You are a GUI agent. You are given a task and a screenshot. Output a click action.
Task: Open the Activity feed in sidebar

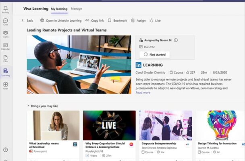(6, 10)
